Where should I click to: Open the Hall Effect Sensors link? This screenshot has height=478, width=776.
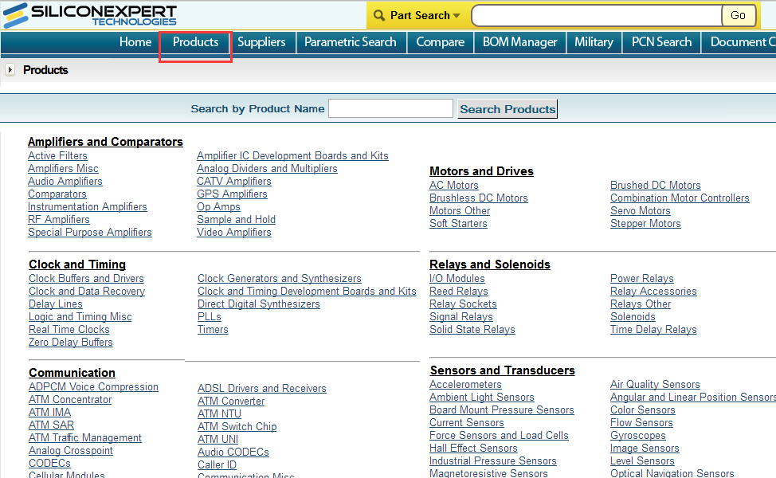point(473,449)
